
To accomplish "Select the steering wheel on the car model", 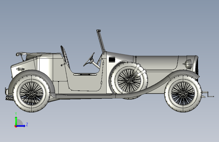I will [x=89, y=59].
